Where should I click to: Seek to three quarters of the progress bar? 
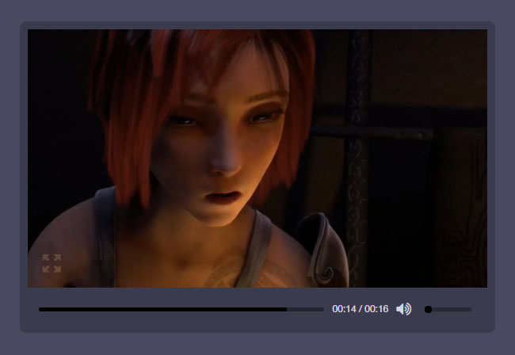(x=252, y=309)
